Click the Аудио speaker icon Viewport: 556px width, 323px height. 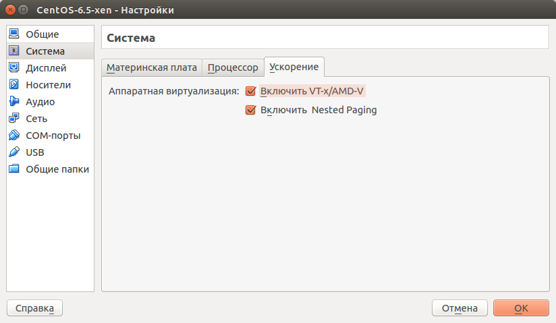click(14, 101)
